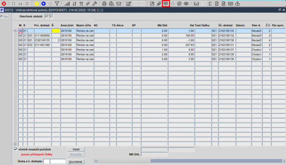Click the keyboard shortcuts icon

230,4
